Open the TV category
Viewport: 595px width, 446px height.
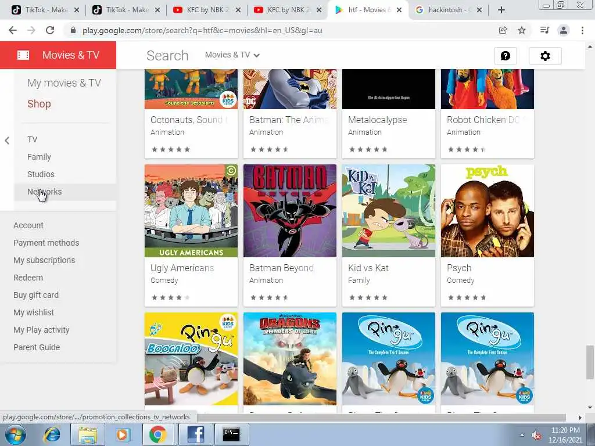coord(33,139)
